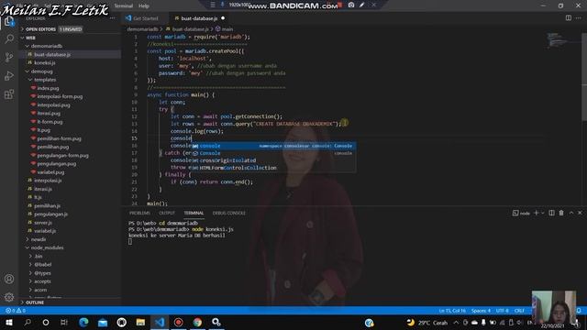Split the editor right
The height and width of the screenshot is (330, 587).
click(569, 18)
